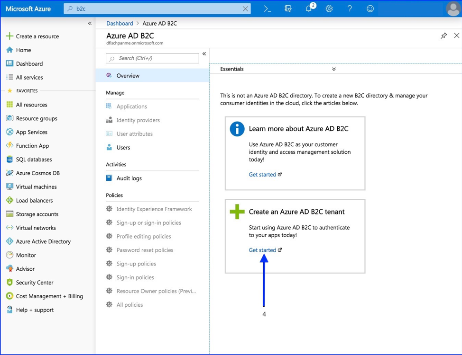Click the green plus on Create tenant card
462x355 pixels.
237,212
